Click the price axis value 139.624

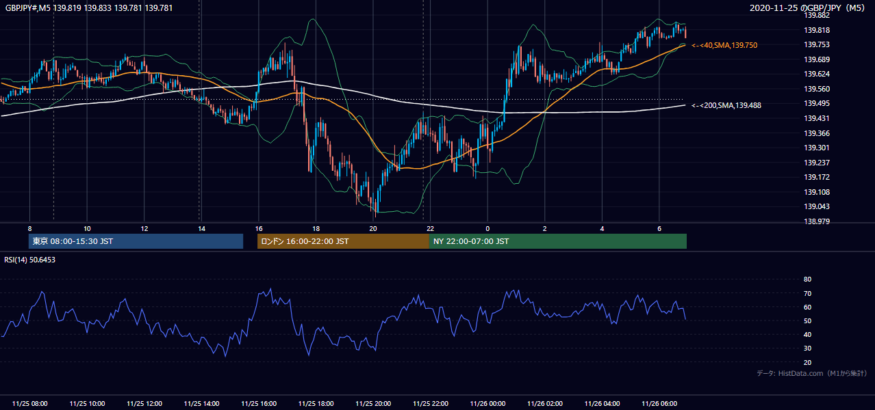pos(816,74)
